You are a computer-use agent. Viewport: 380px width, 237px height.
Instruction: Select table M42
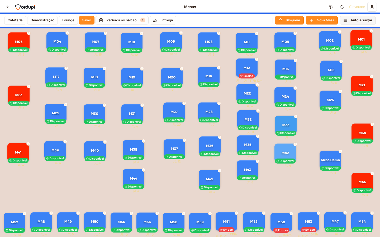285,153
